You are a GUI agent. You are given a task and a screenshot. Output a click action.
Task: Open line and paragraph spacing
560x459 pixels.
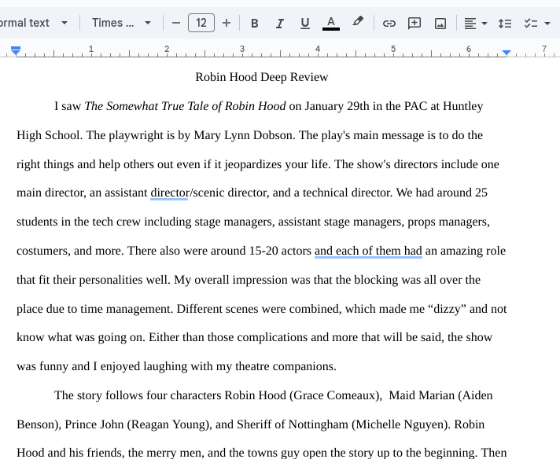505,24
